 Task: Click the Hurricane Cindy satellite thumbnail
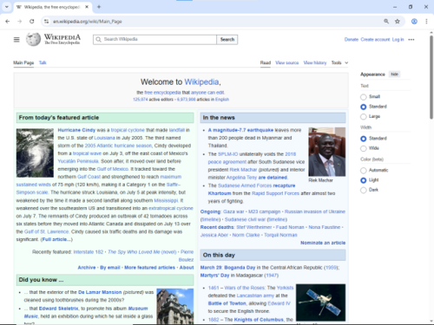35,153
